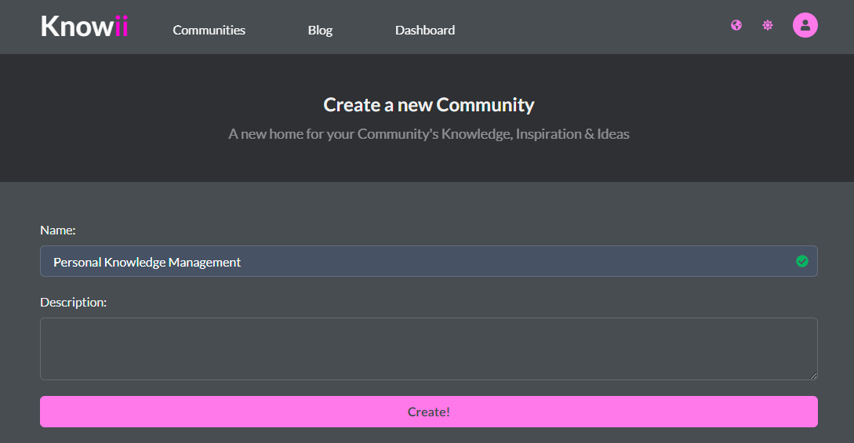Open the Communities navigation item
854x443 pixels.
point(209,31)
